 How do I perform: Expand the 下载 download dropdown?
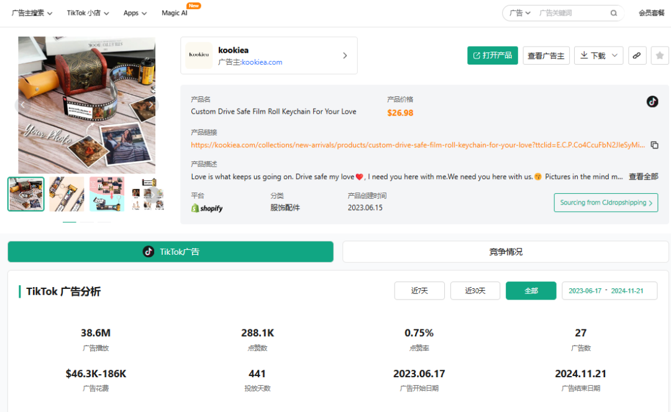(x=598, y=56)
